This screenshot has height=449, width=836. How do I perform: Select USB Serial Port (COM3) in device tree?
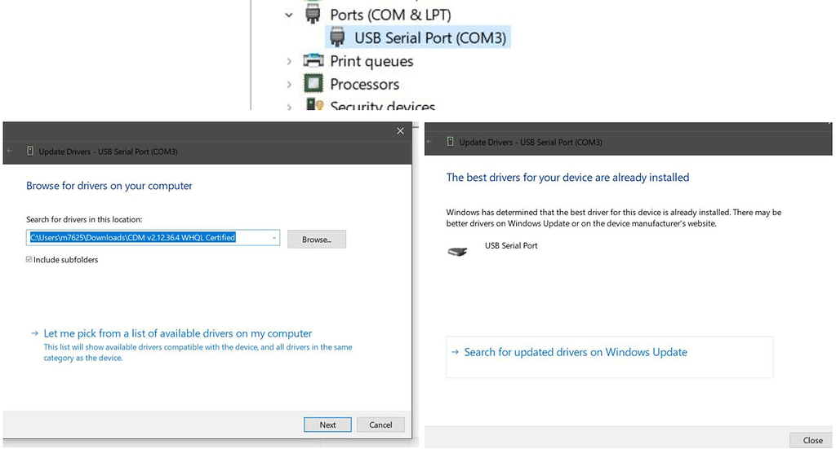(x=430, y=37)
